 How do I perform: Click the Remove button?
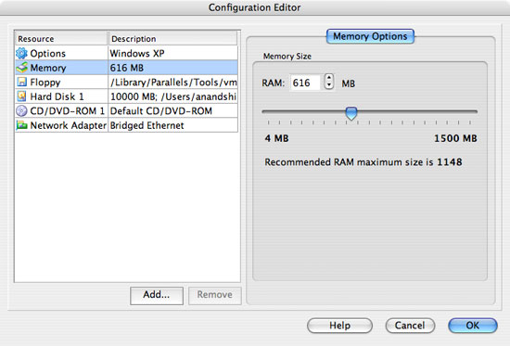point(215,295)
